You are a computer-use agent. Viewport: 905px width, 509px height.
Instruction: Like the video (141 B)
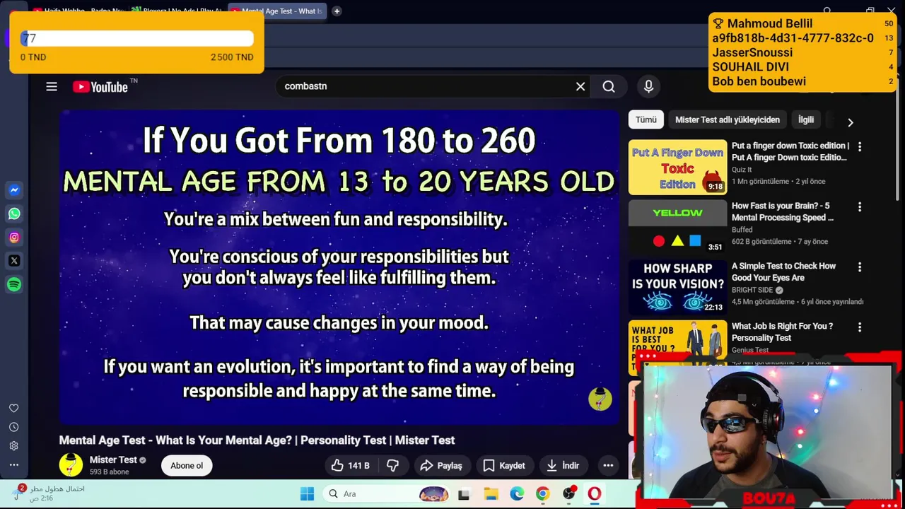pos(351,465)
